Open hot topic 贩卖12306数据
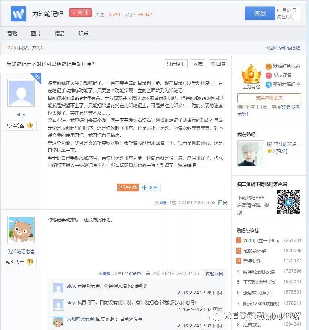309x330 pixels. click(262, 303)
